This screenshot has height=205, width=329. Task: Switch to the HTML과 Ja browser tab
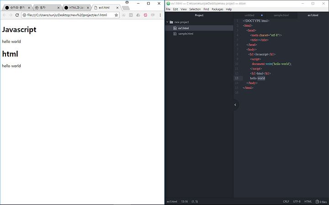click(76, 8)
